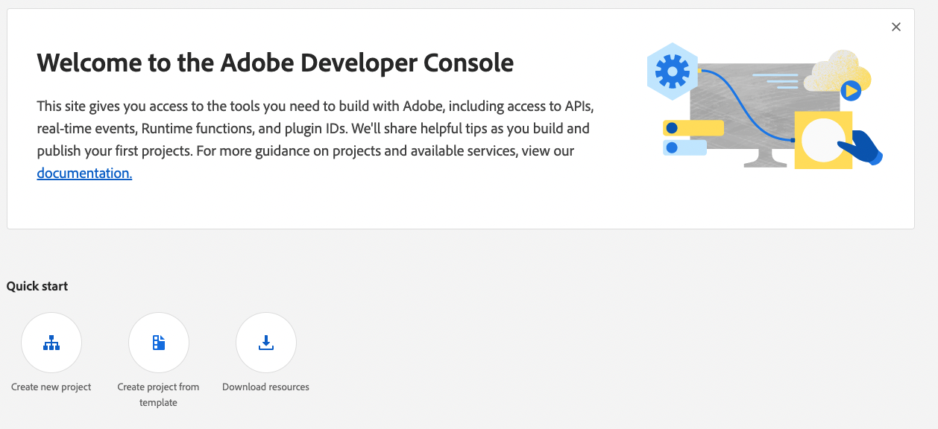The height and width of the screenshot is (429, 938).
Task: Open the documentation link
Action: 84,174
